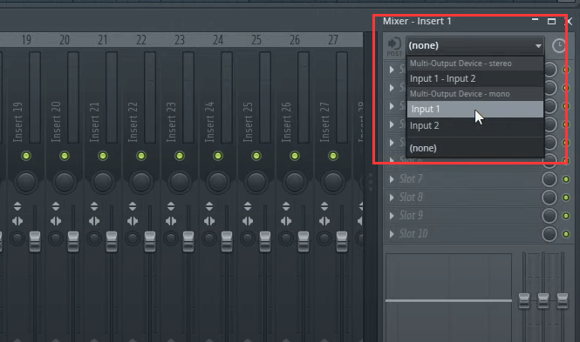Invert phase arrows on Insert 20
Image resolution: width=580 pixels, height=342 pixels.
pyautogui.click(x=56, y=206)
